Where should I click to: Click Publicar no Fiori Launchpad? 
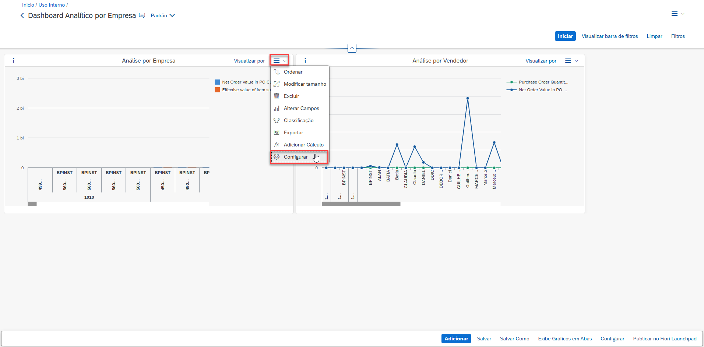(x=665, y=339)
